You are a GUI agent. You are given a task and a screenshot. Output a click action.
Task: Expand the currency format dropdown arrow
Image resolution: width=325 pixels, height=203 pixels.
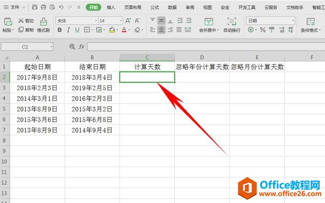[x=256, y=30]
